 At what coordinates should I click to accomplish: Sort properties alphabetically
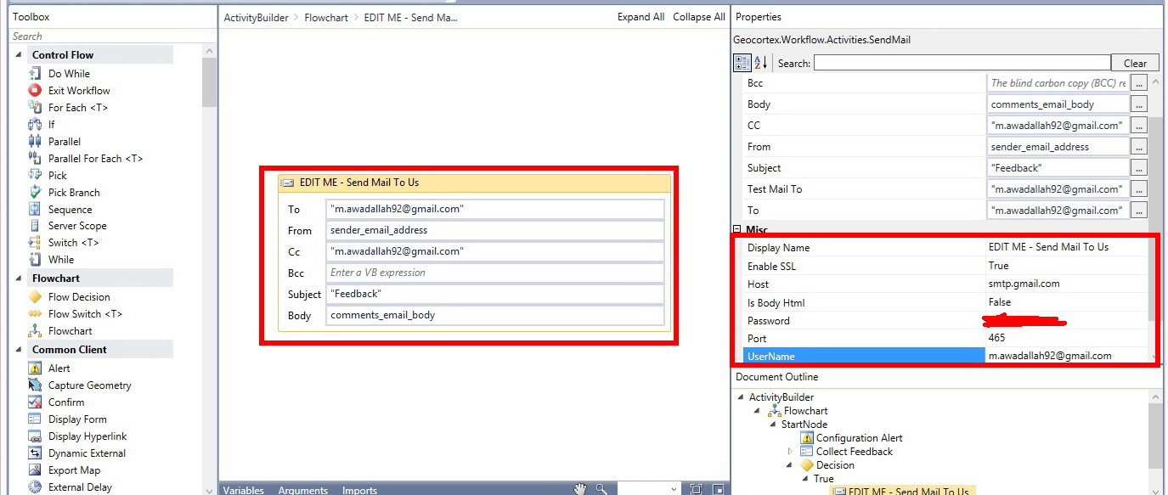click(x=760, y=63)
